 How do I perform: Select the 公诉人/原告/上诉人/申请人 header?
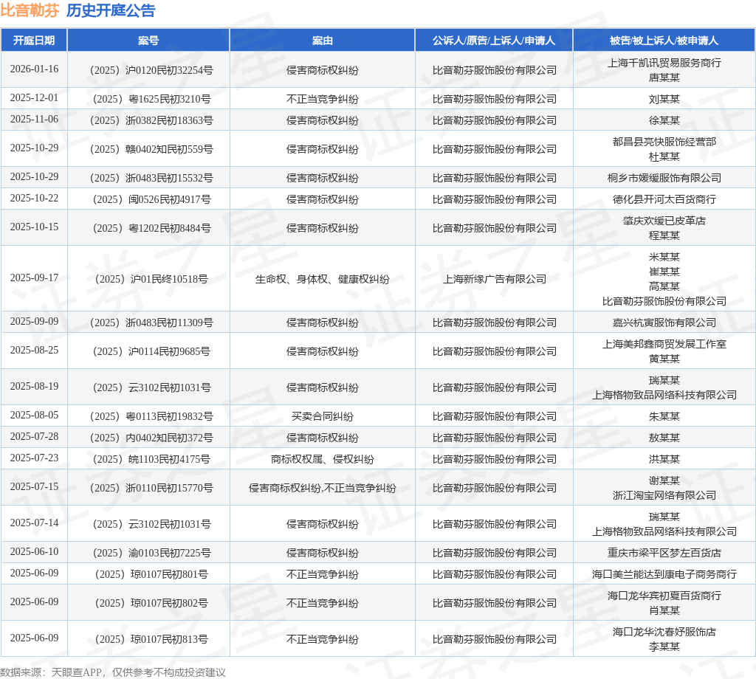pyautogui.click(x=494, y=41)
